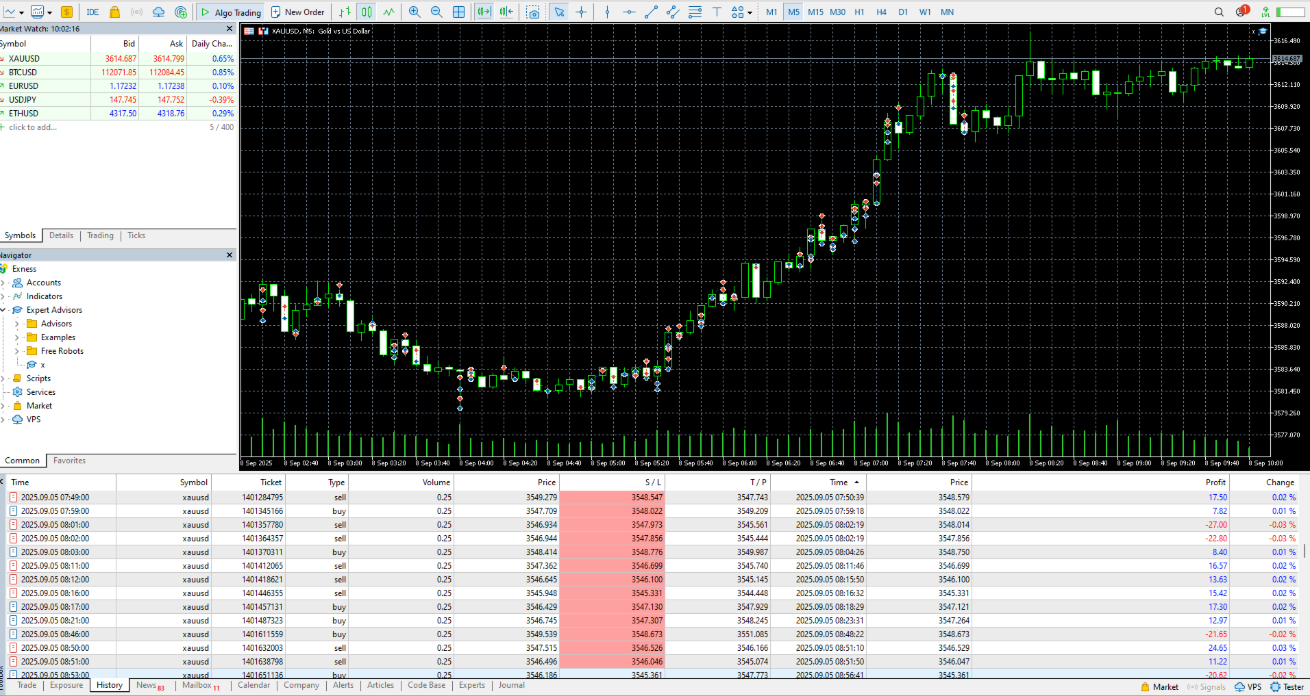Viewport: 1310px width, 696px height.
Task: Open the Signals broadcast icon
Action: click(136, 12)
